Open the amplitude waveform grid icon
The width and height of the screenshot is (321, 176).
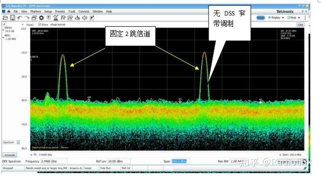pyautogui.click(x=70, y=18)
